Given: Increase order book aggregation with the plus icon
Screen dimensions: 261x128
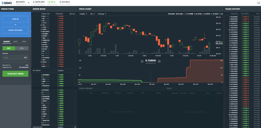Looking at the screenshot, I should [75, 127].
